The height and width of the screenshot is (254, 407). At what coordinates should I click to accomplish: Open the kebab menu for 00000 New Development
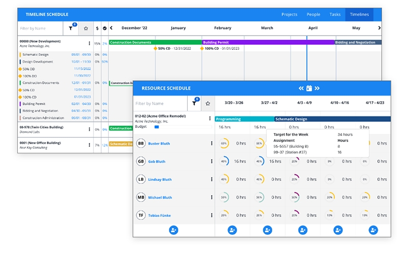90,44
